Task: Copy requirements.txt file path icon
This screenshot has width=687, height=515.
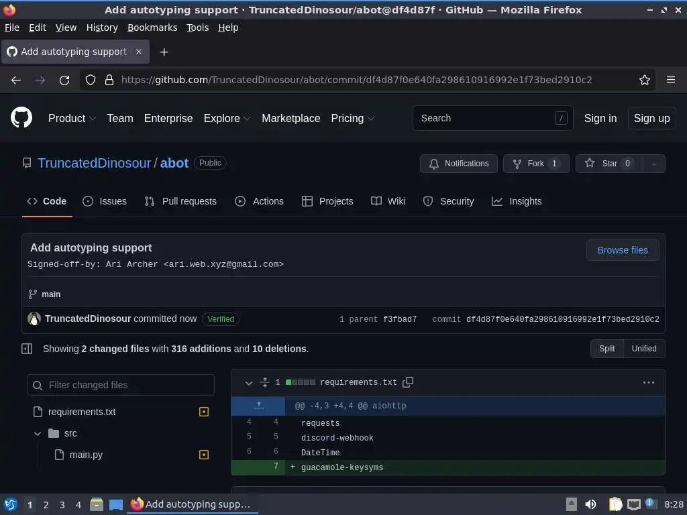Action: pos(408,382)
